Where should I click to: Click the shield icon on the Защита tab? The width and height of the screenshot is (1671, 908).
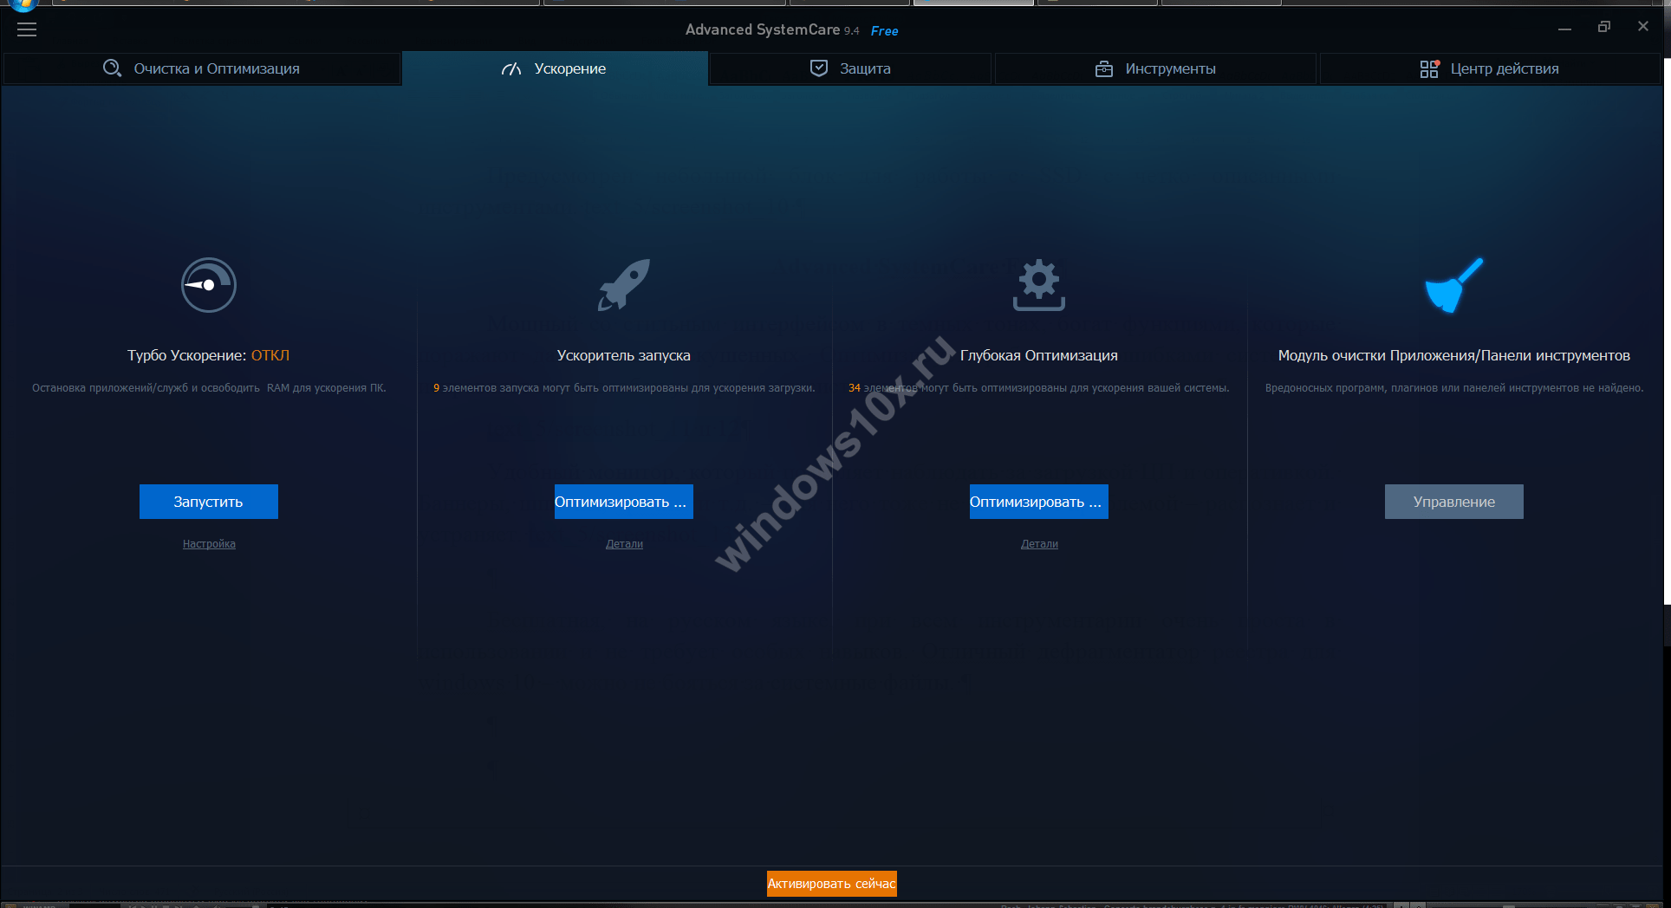coord(819,68)
